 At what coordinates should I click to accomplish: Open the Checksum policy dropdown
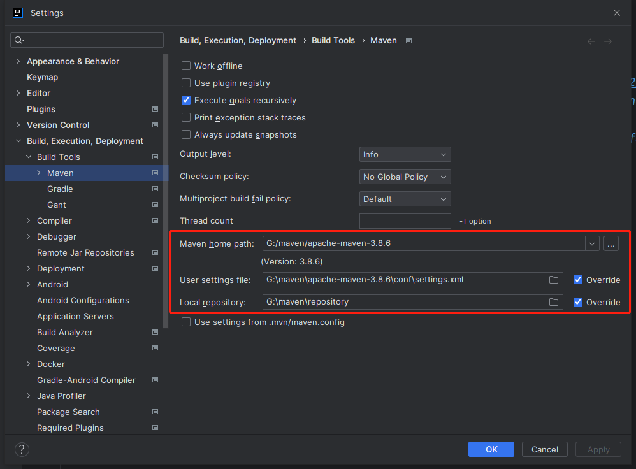tap(405, 177)
